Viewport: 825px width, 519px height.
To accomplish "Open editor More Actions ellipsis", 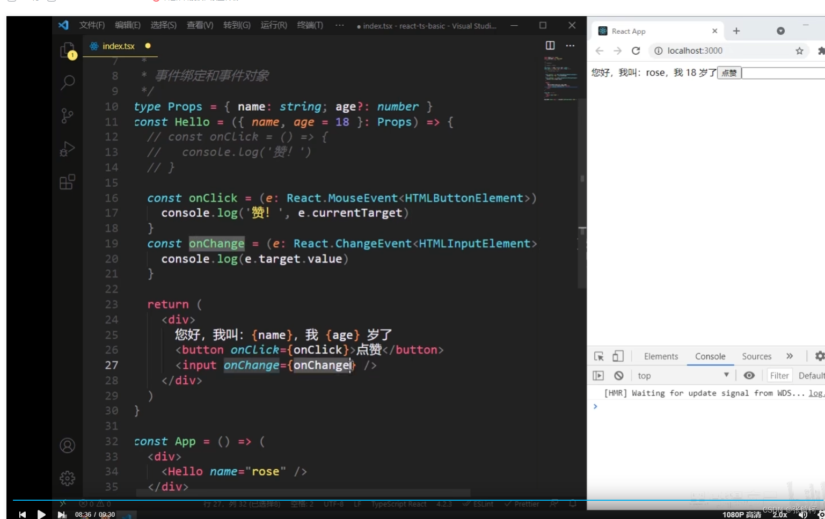I will coord(570,46).
